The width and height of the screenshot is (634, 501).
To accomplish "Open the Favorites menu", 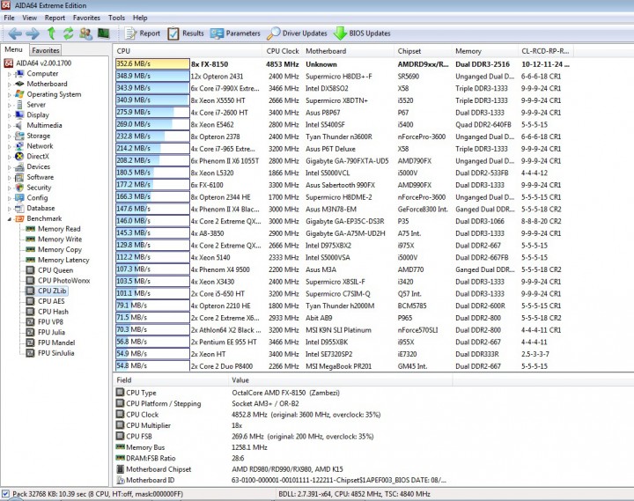I will pos(86,18).
